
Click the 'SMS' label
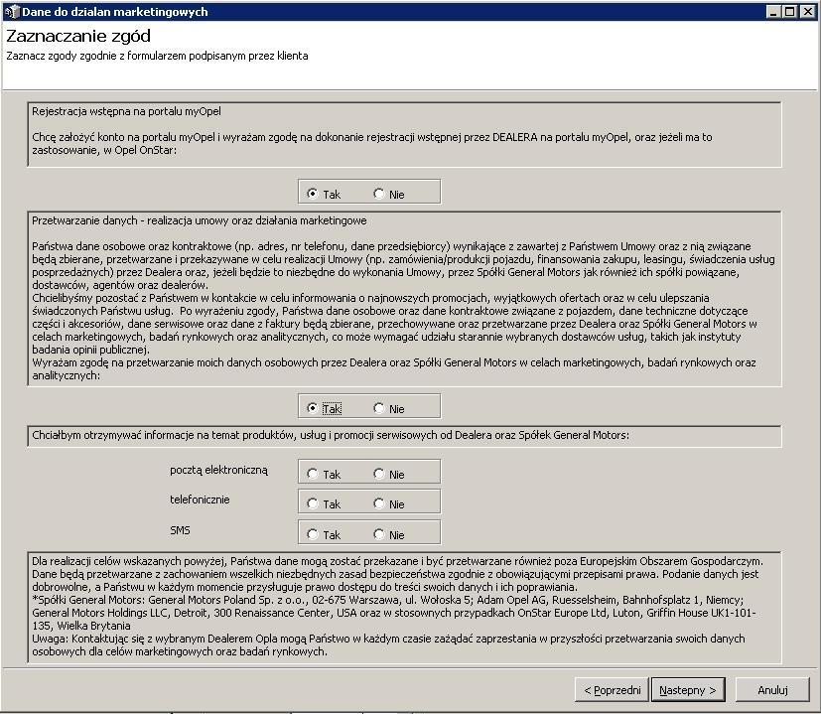point(180,530)
